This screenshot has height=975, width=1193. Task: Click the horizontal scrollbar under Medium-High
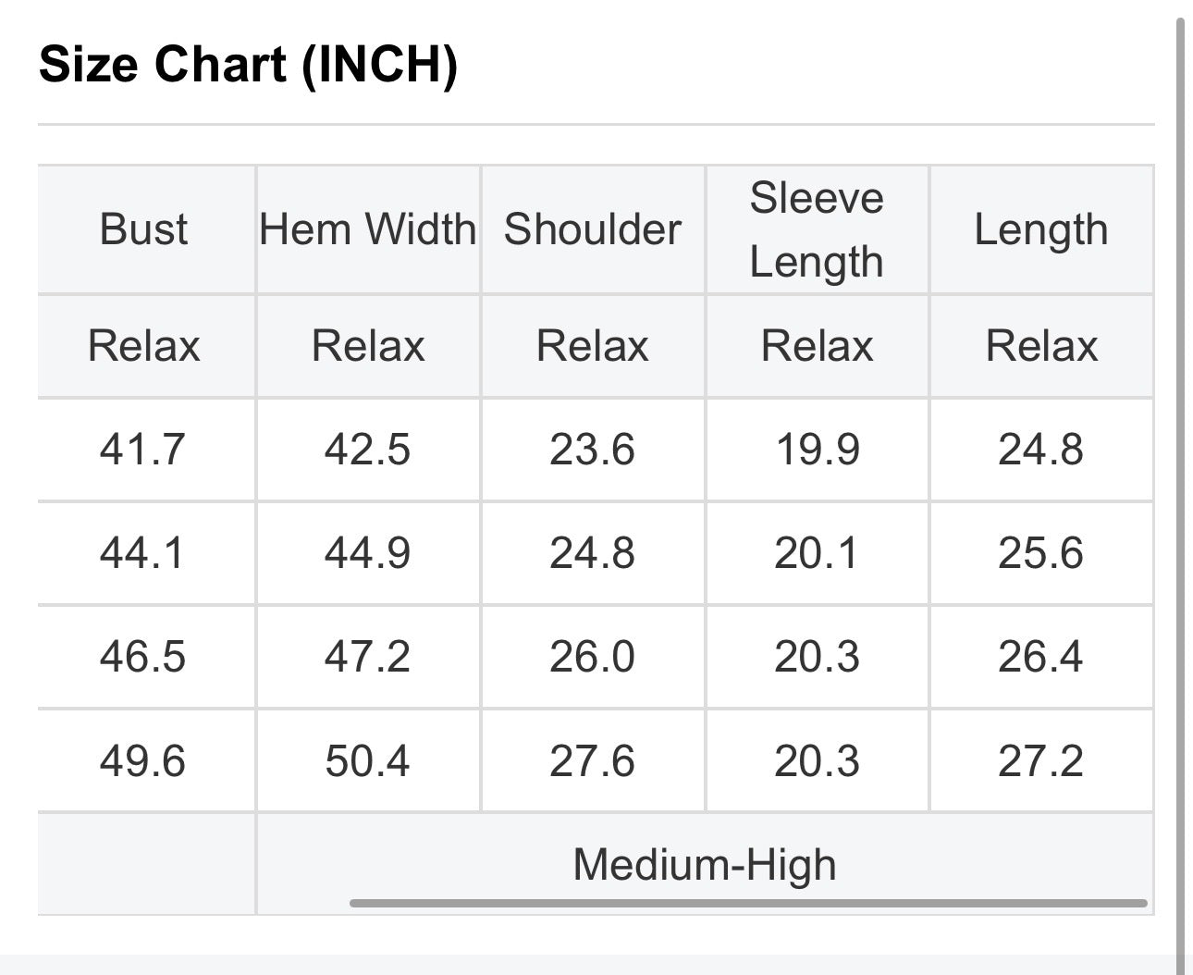[748, 903]
